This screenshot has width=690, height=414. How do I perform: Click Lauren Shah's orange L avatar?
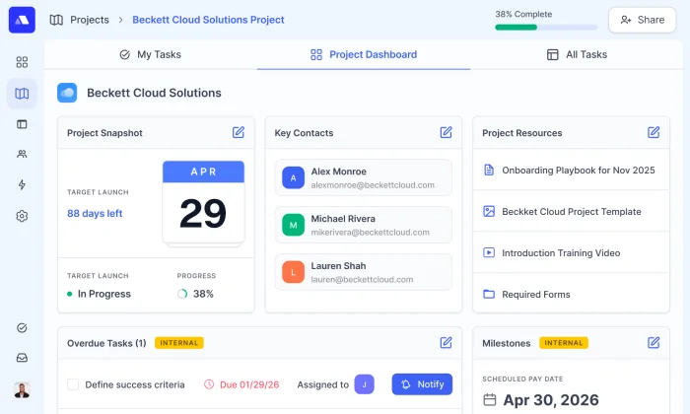click(x=293, y=272)
